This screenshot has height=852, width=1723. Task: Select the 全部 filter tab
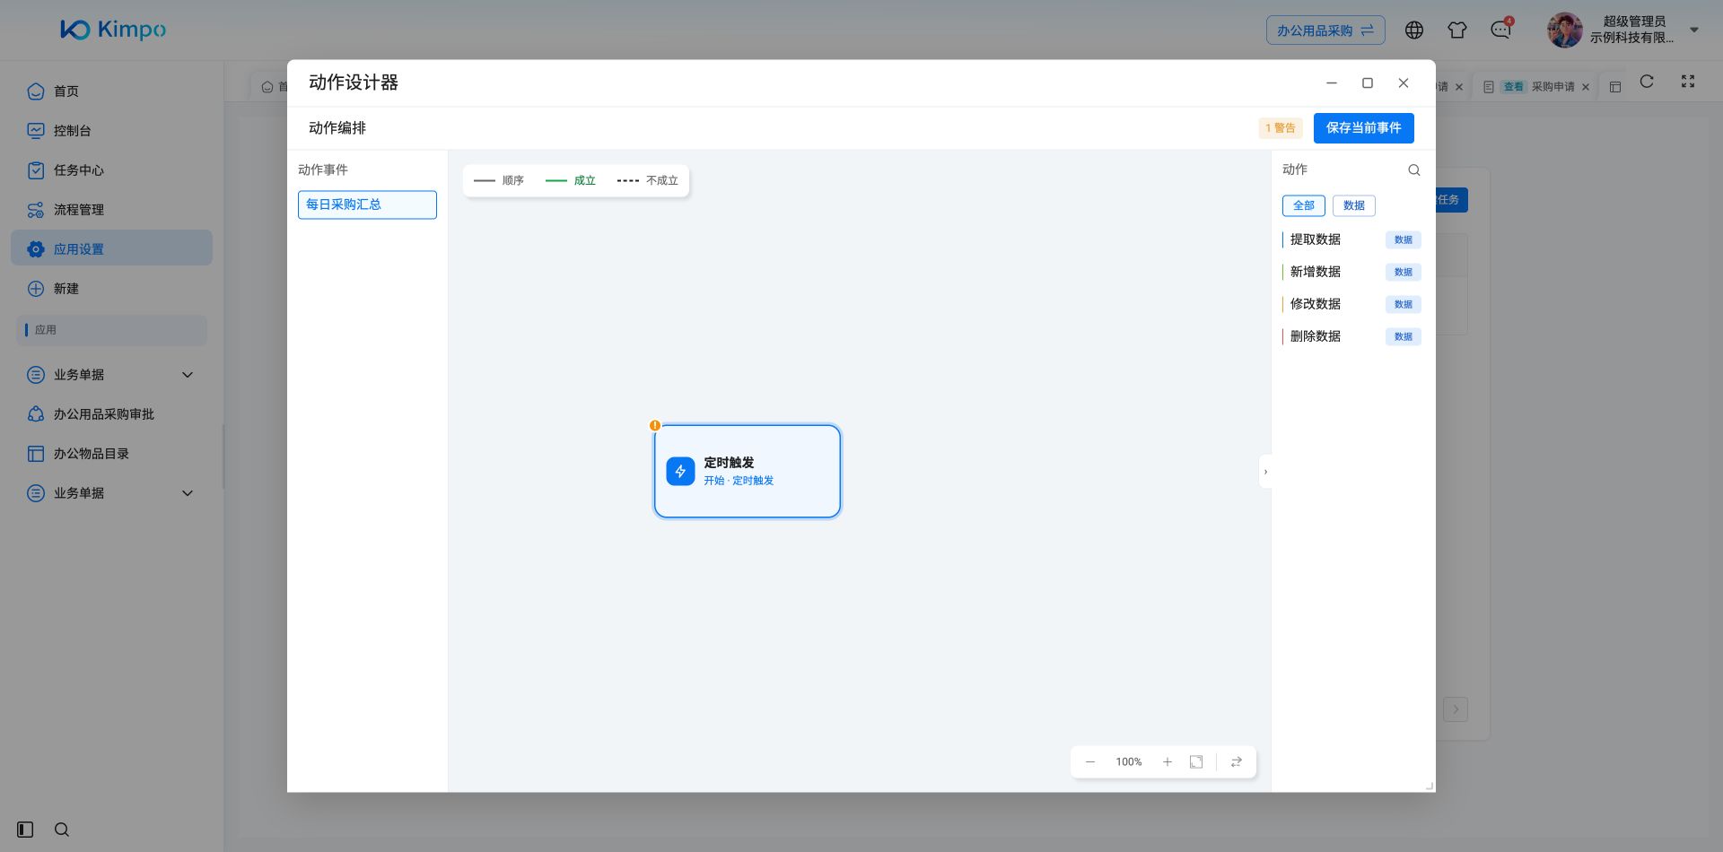click(x=1303, y=205)
